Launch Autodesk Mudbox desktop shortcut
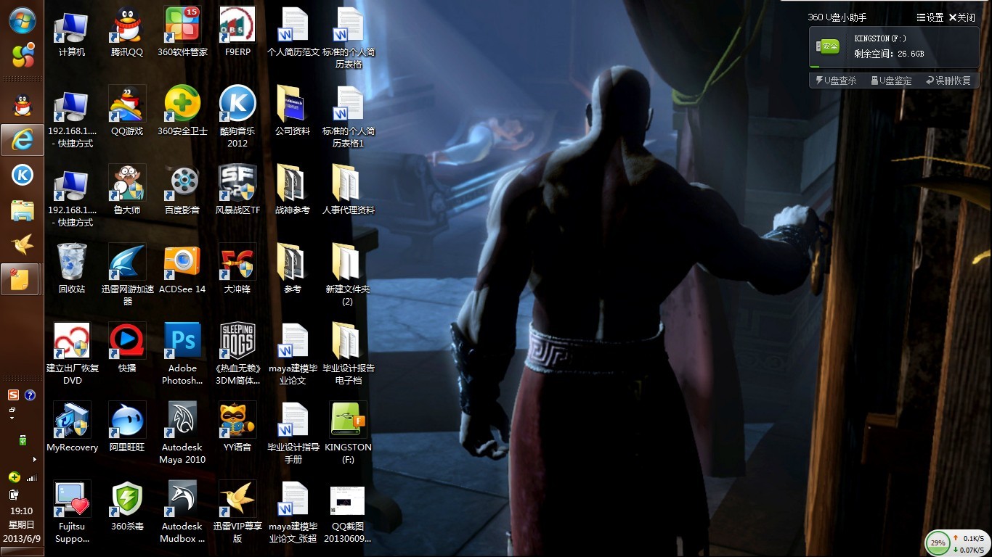Viewport: 992px width, 557px height. pos(182,512)
